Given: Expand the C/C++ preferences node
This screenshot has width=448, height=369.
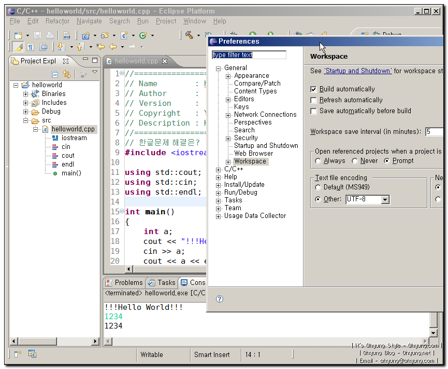Looking at the screenshot, I should [x=218, y=170].
